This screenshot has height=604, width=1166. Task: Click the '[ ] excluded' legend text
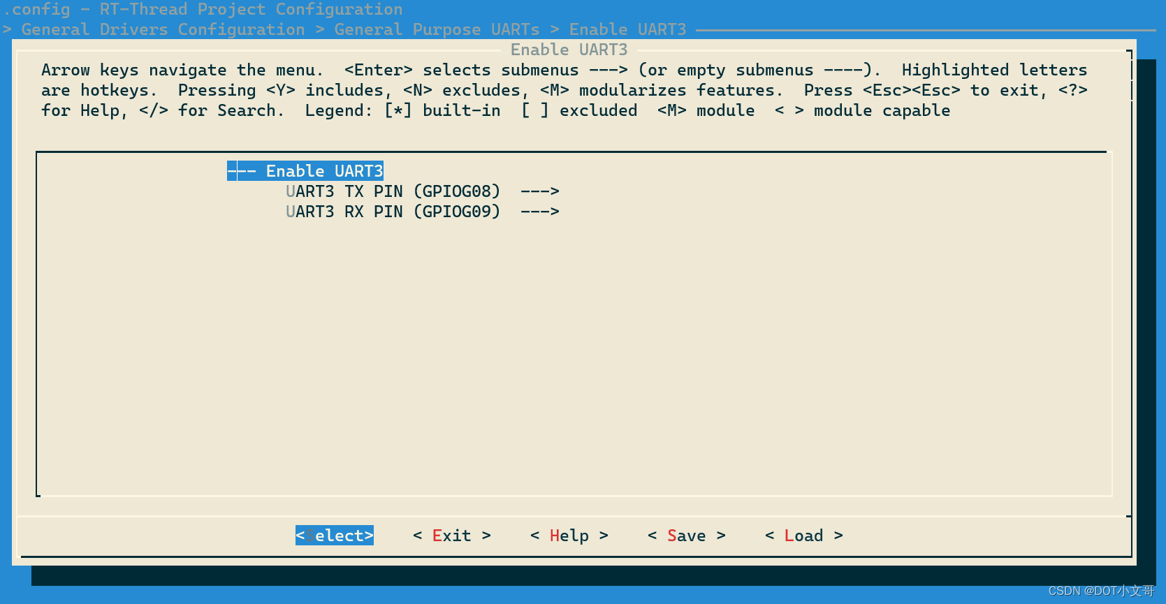579,110
